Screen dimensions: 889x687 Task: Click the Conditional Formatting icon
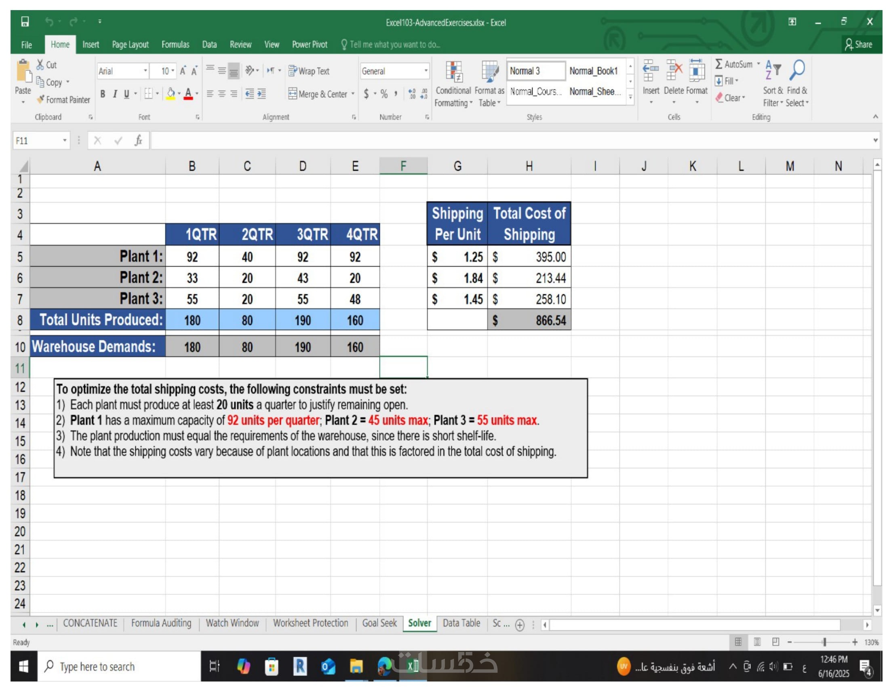(x=453, y=72)
